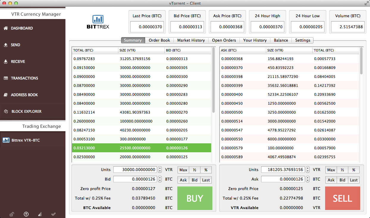Click TOTAL (BTC) header in the bid table
370x218 pixels.
tap(95, 50)
